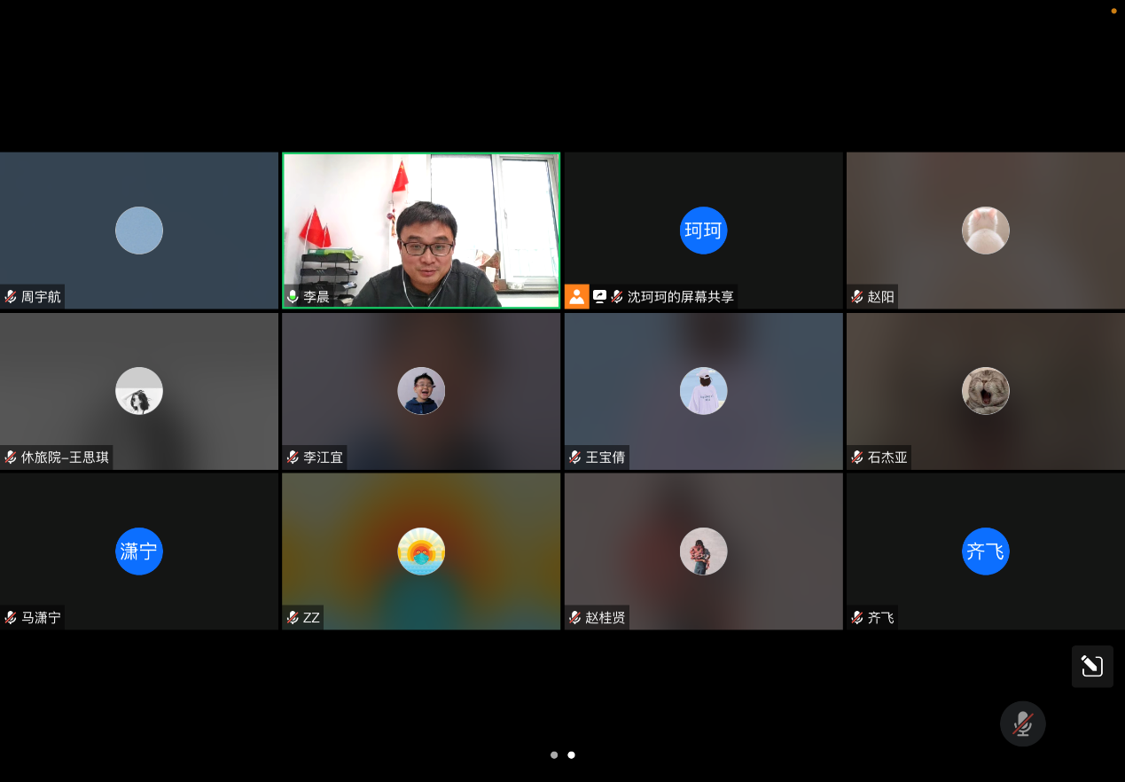Go to the first page dot indicator
Screen dimensions: 1125x782
click(x=554, y=755)
